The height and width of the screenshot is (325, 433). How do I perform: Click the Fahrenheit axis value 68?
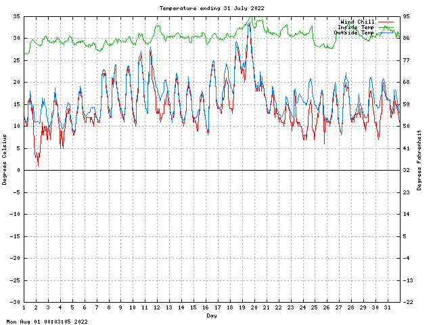click(x=406, y=82)
